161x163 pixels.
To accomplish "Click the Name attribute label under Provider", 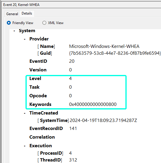I will pyautogui.click(x=47, y=46).
